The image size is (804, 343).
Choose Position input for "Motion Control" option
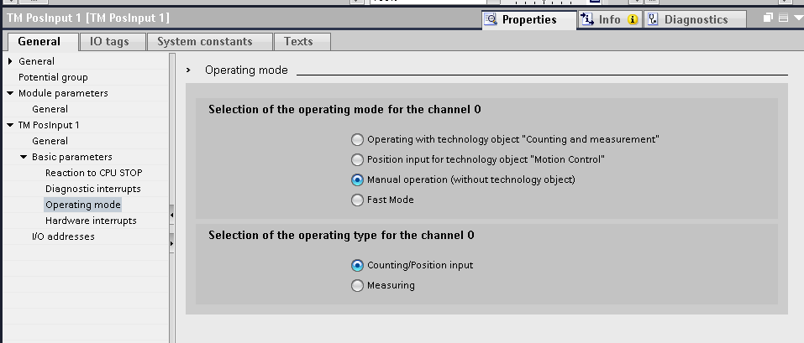pyautogui.click(x=358, y=160)
